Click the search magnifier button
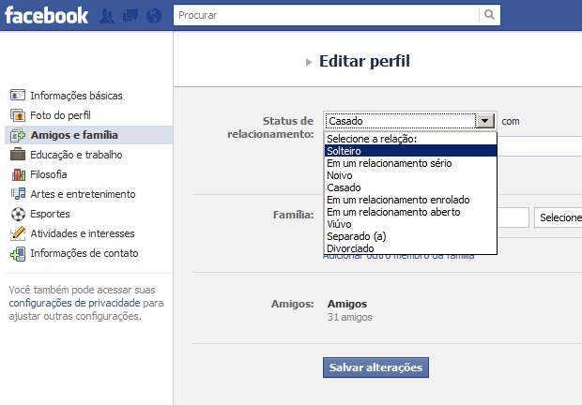The height and width of the screenshot is (405, 582). point(489,15)
